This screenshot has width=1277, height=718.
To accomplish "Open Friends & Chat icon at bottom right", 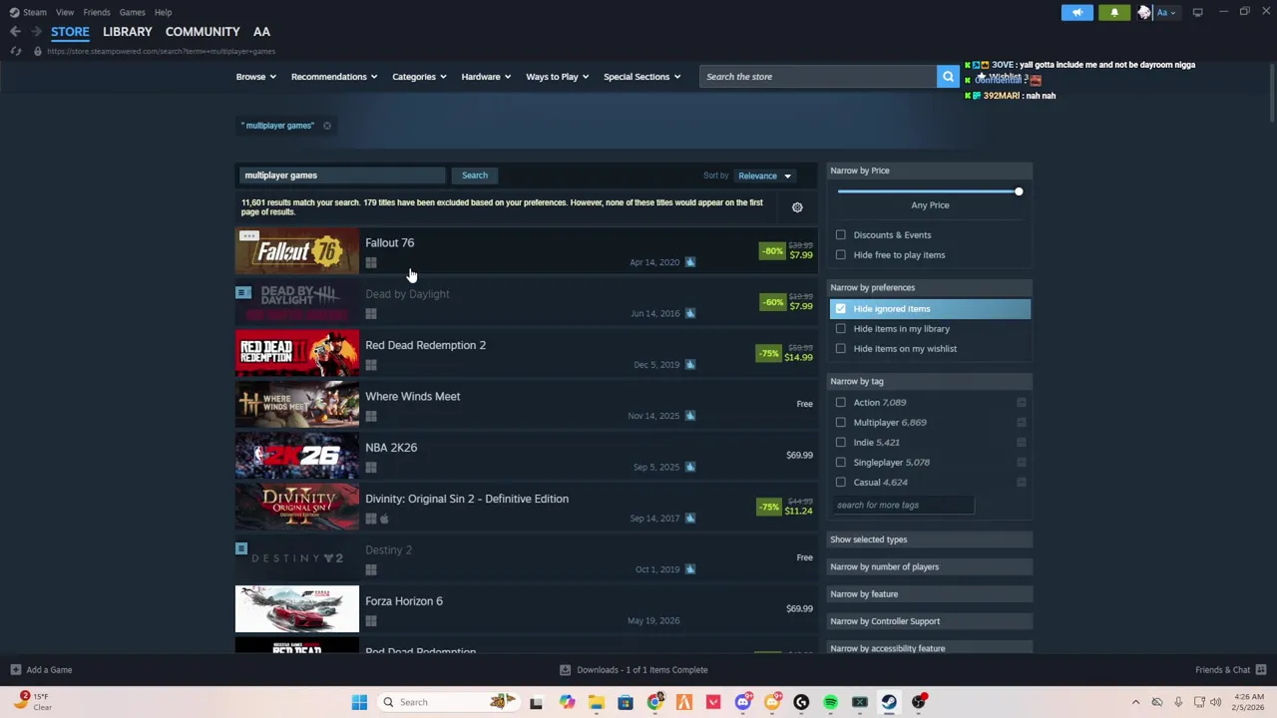I will (x=1261, y=670).
